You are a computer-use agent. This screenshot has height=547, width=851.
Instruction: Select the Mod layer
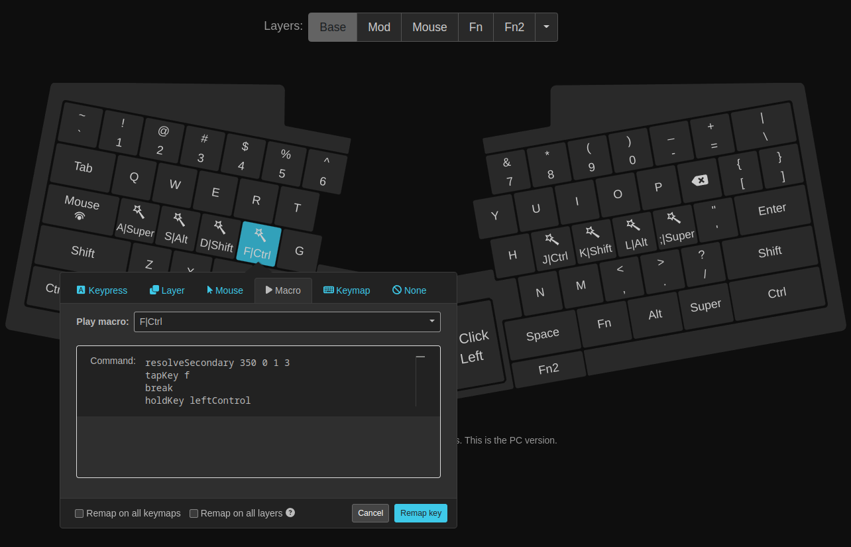pos(379,27)
